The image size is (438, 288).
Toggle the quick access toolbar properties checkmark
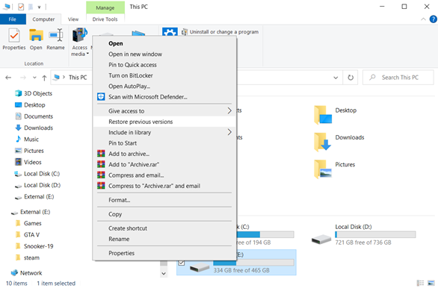coord(21,7)
